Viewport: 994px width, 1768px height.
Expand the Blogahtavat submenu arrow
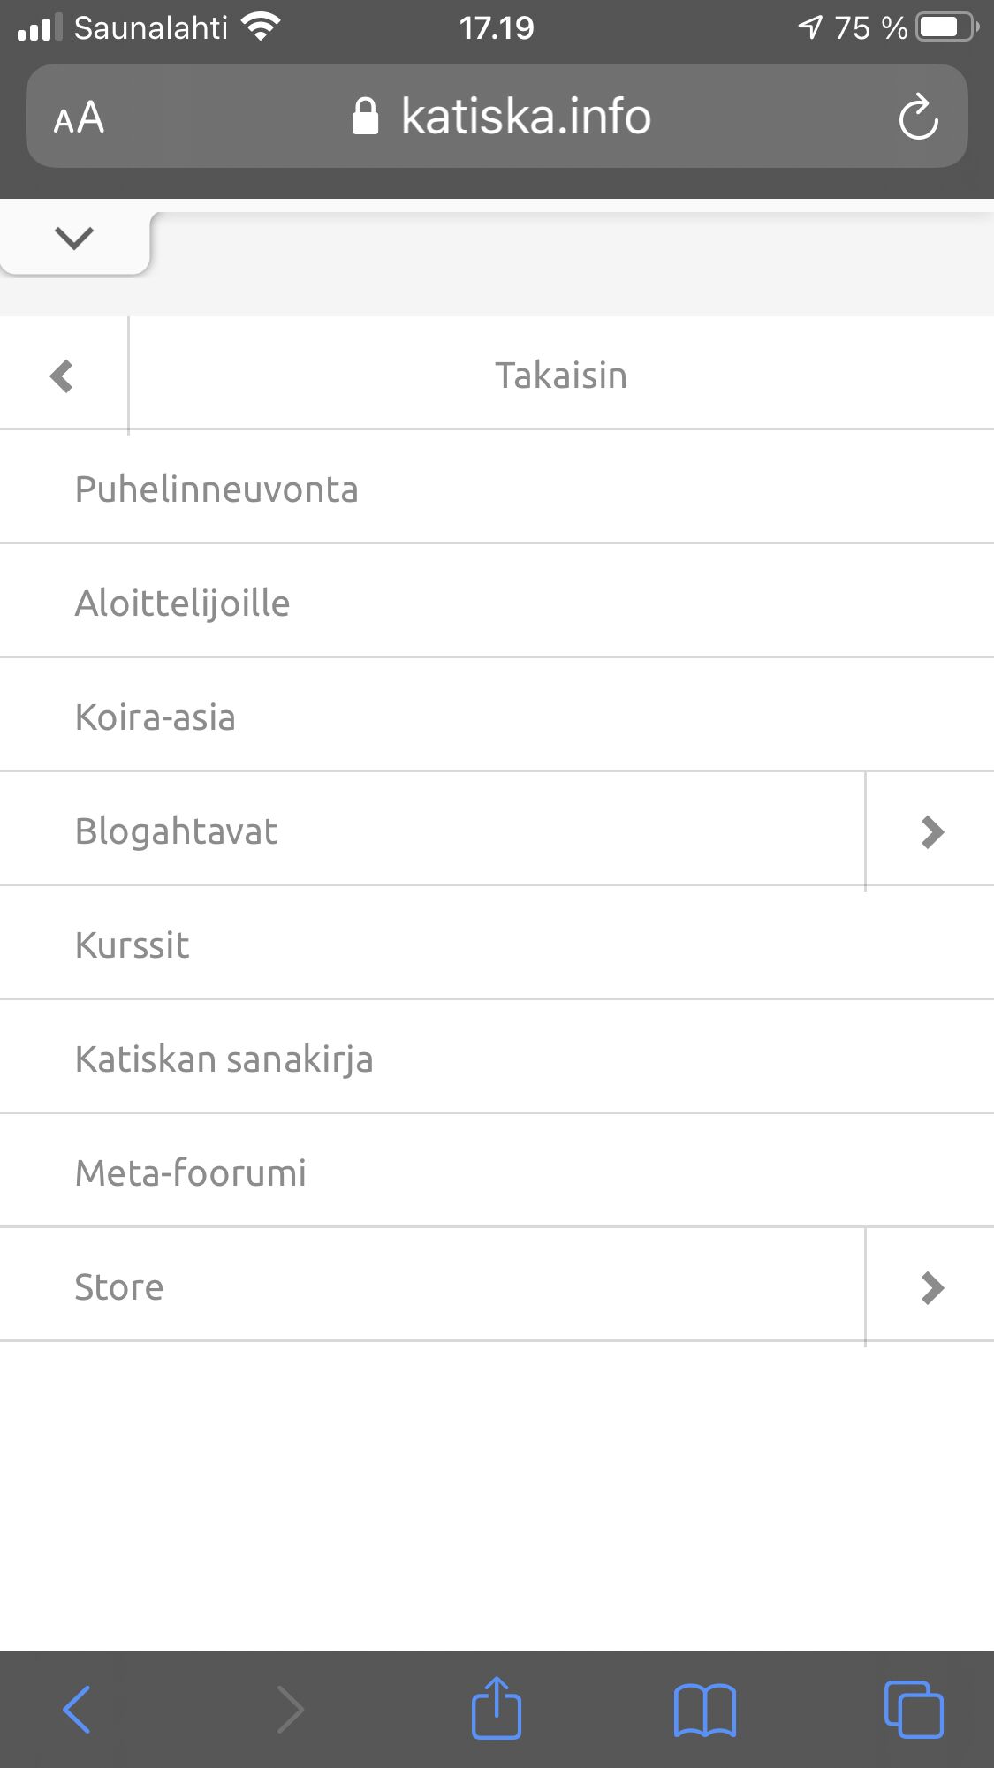[x=932, y=831]
